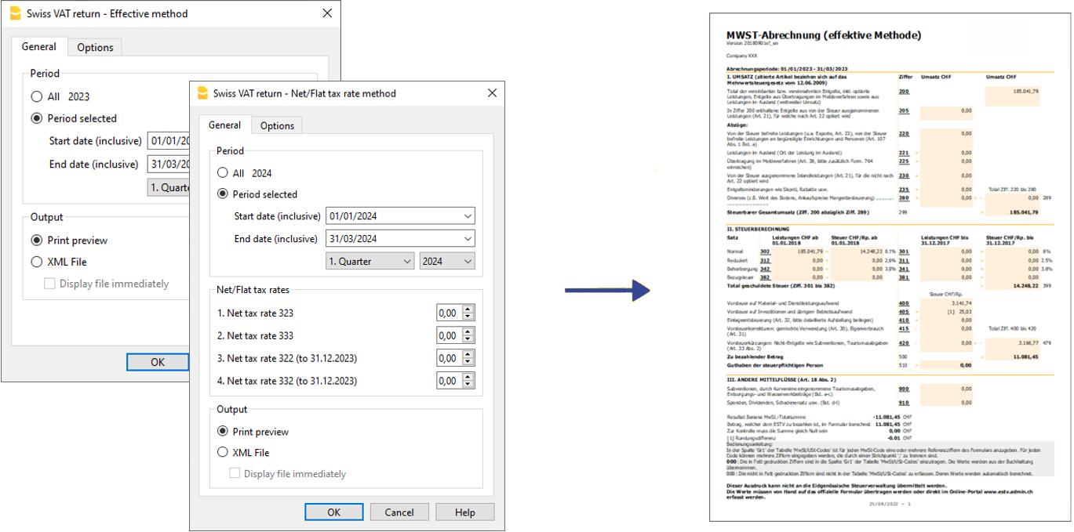Select All 2023 radio button

[37, 97]
